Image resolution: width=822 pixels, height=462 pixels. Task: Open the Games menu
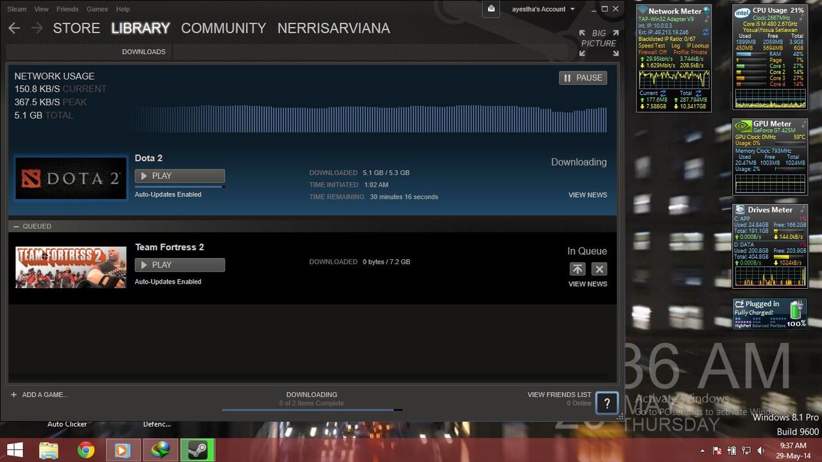[x=98, y=9]
